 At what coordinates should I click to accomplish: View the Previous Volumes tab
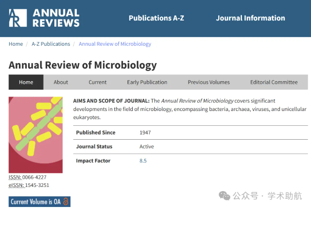(209, 82)
